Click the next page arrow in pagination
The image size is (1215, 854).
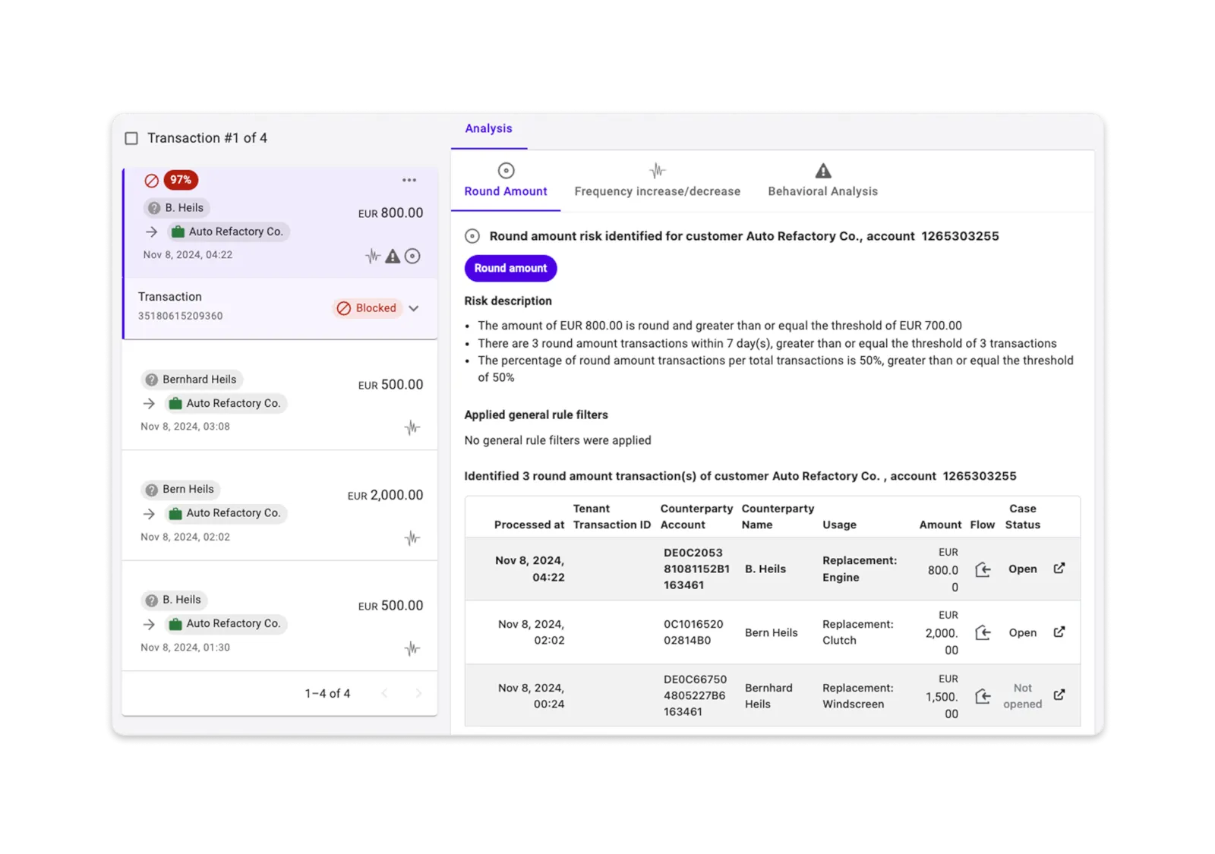(418, 693)
